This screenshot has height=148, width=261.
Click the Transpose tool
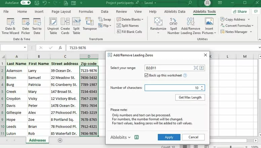[89, 24]
